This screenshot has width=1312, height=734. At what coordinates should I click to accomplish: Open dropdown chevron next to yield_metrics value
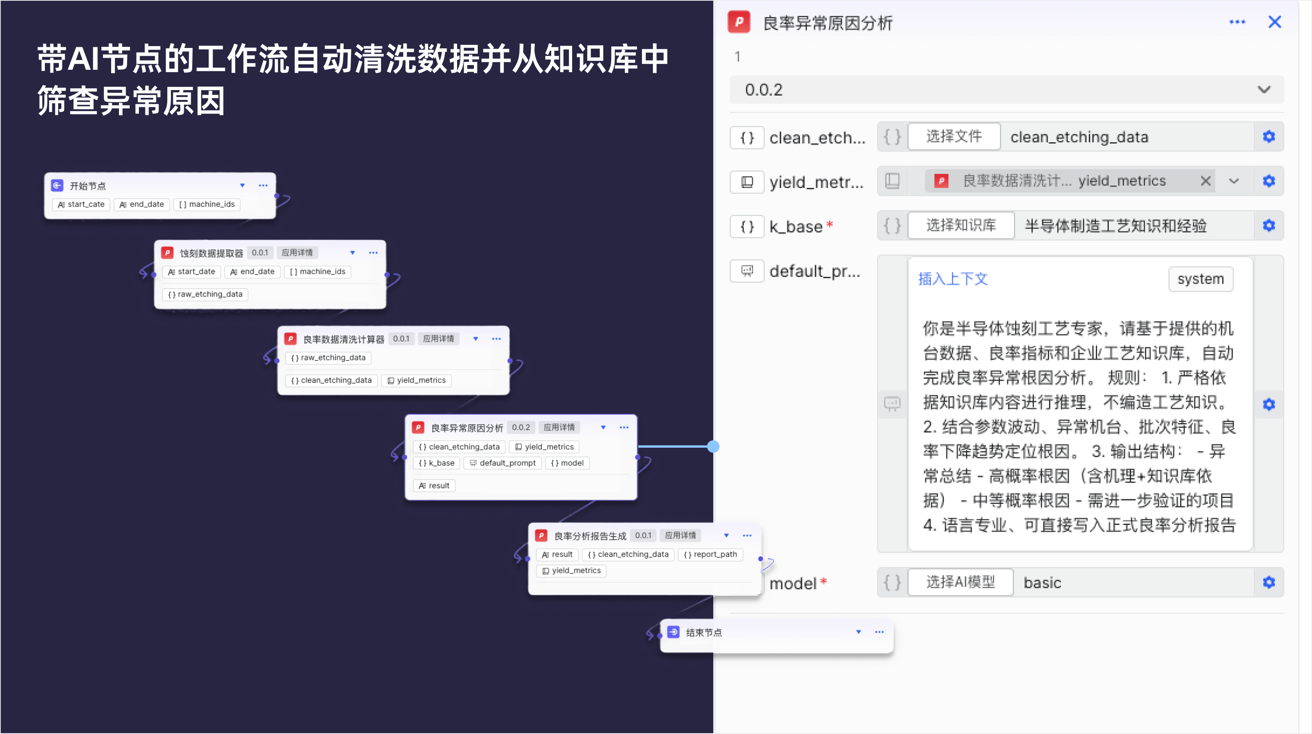pyautogui.click(x=1233, y=181)
